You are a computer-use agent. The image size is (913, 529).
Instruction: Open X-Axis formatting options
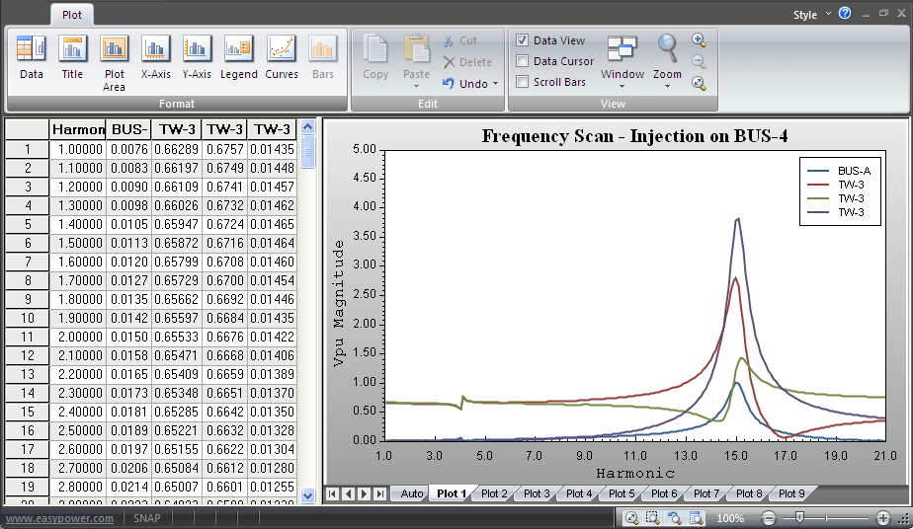pos(155,57)
